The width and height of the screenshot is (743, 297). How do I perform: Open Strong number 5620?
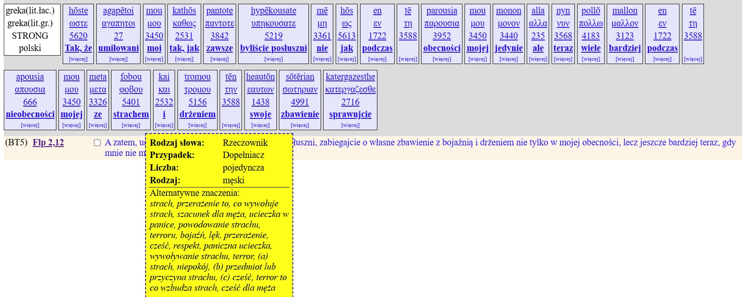point(78,36)
